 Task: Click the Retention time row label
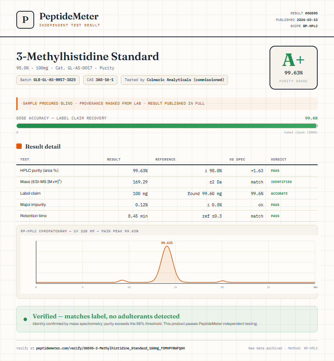coord(33,216)
